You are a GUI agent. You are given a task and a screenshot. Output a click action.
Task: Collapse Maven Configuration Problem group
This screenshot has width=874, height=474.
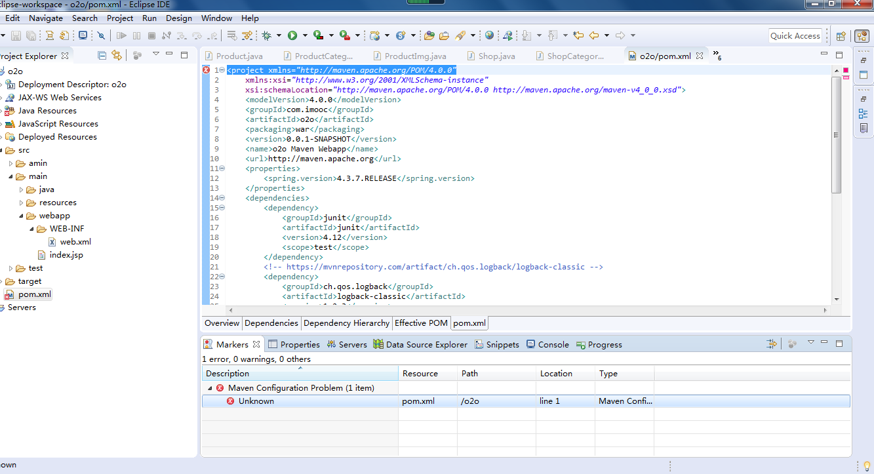[210, 388]
